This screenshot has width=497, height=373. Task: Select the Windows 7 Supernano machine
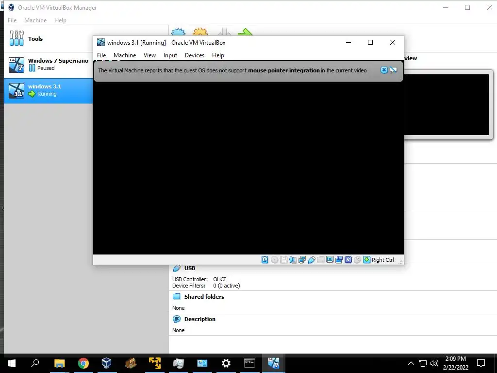49,65
